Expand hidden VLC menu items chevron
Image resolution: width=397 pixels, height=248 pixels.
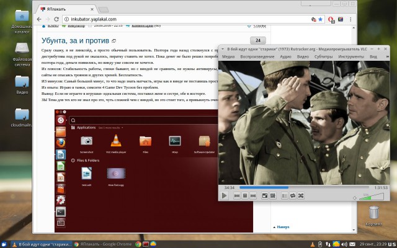[387, 56]
